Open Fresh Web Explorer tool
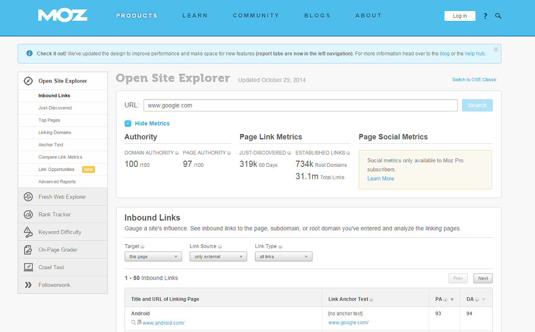The width and height of the screenshot is (535, 332). tap(63, 197)
